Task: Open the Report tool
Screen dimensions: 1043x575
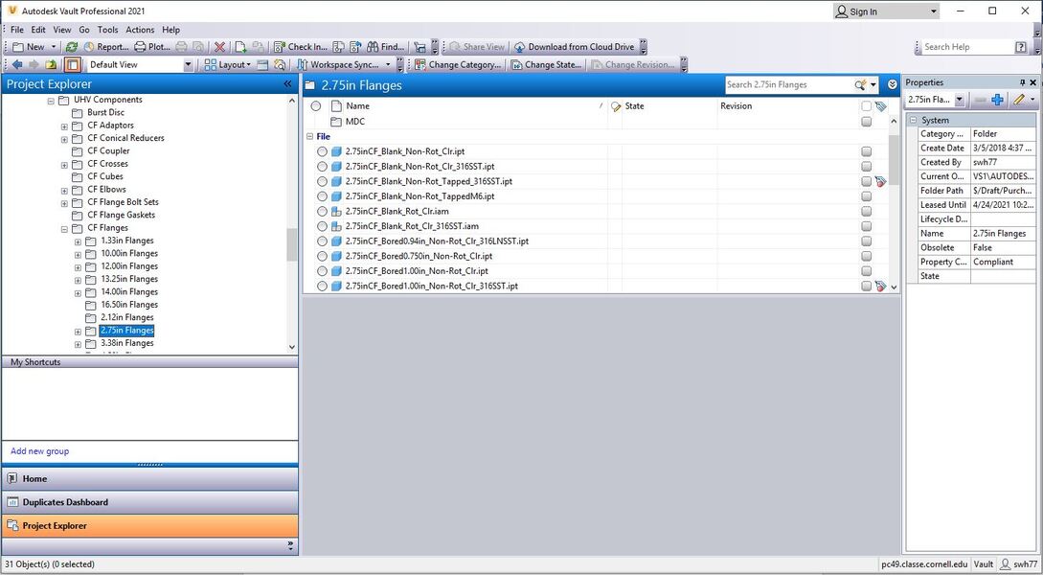Action: 106,47
